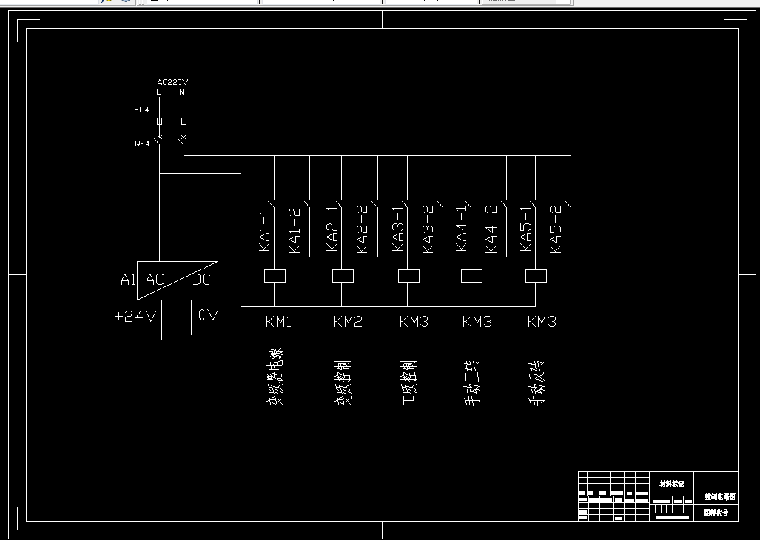
Task: Select the 0V output label
Action: click(x=208, y=315)
